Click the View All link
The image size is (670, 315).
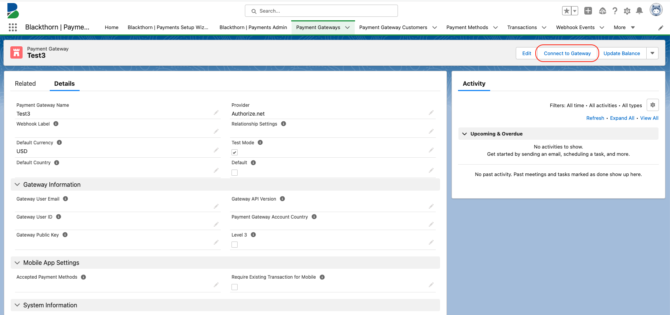coord(649,118)
